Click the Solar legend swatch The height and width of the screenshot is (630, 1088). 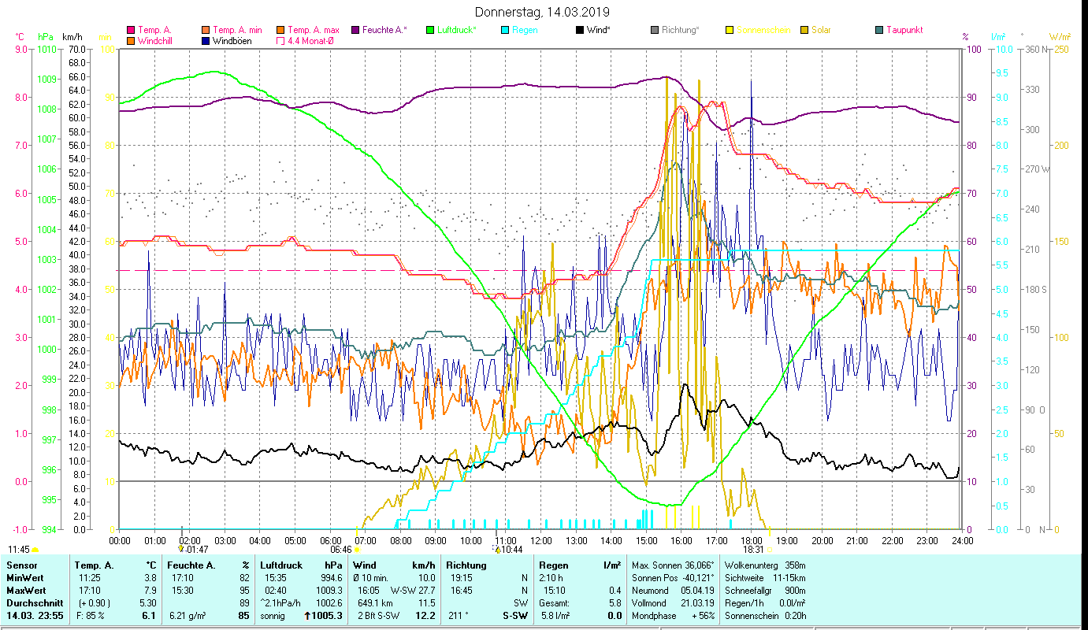pos(805,30)
